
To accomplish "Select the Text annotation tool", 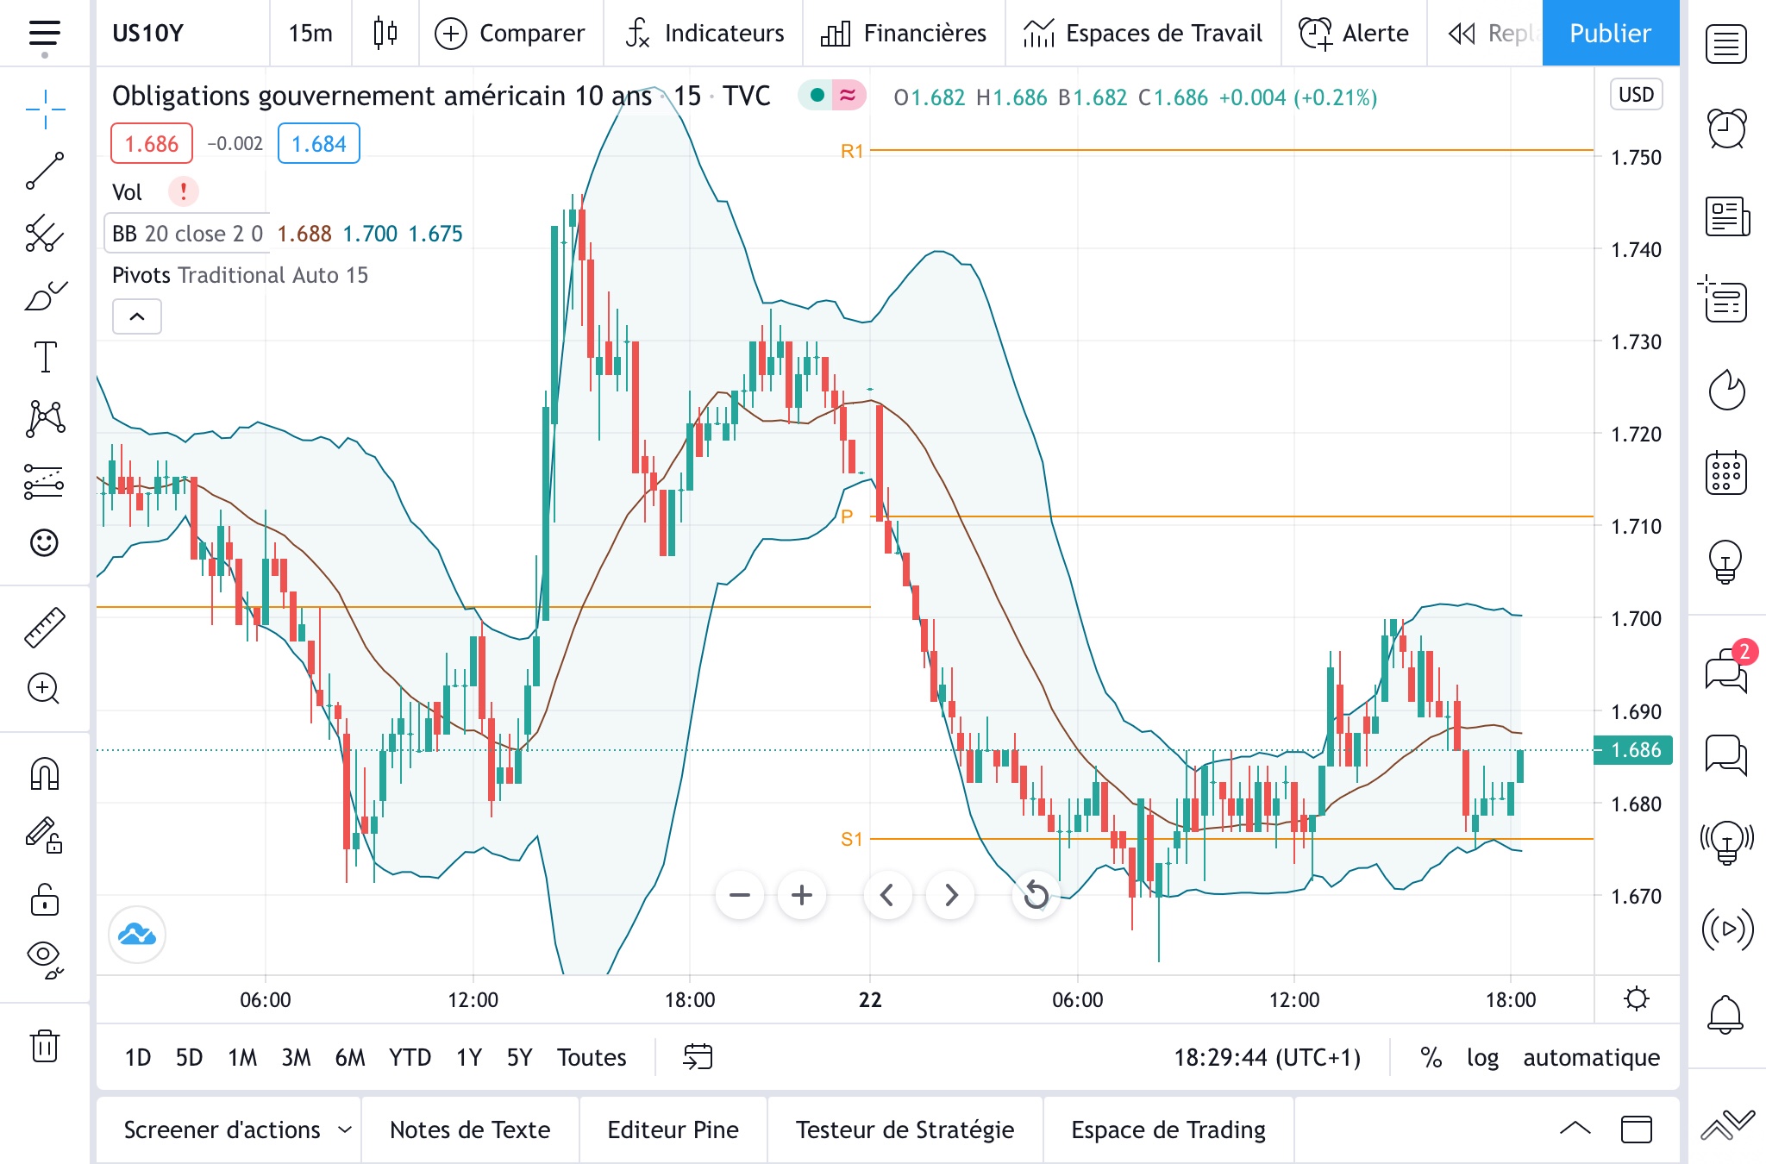I will pos(45,356).
